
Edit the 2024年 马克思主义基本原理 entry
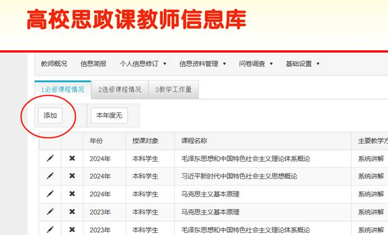(50, 194)
